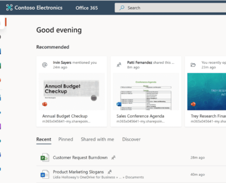Click the Word file icon for Product Marketing Slogans
Screen dimensions: 226x183
pyautogui.click(x=45, y=174)
